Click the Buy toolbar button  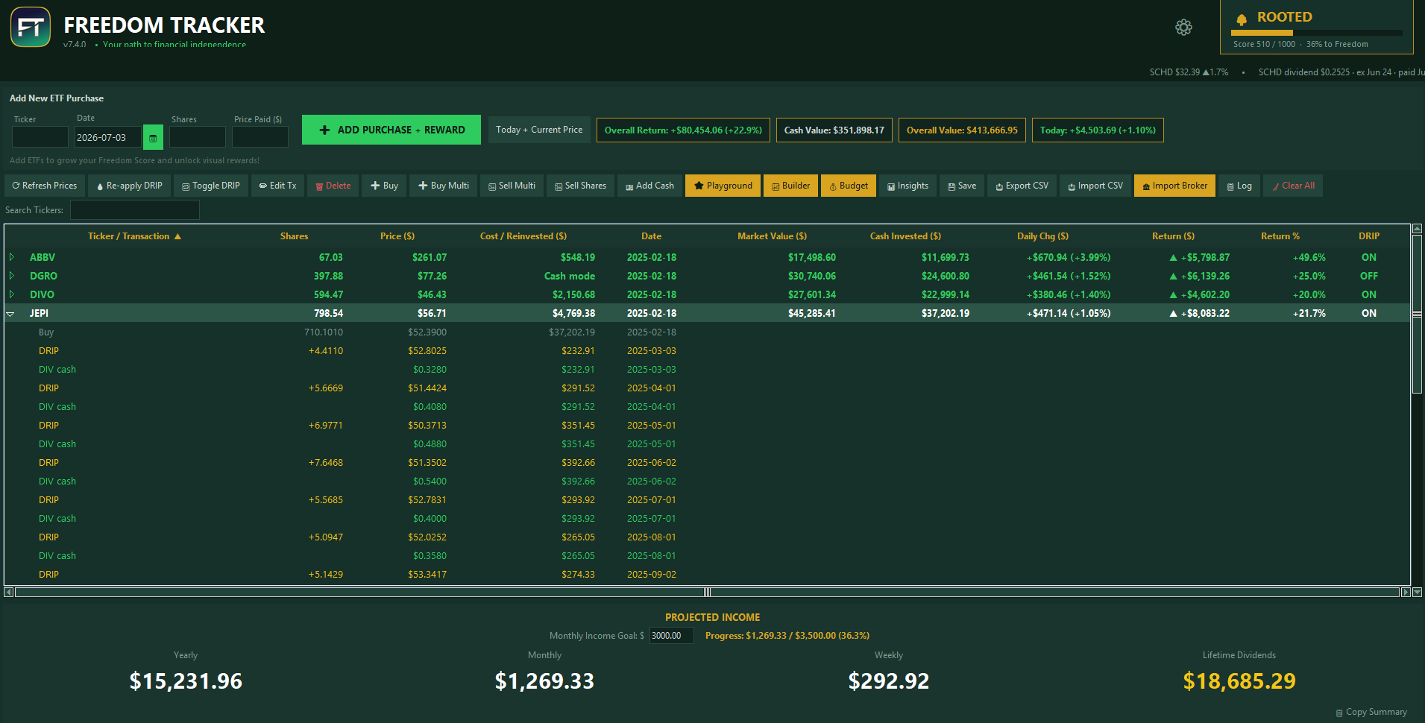pos(384,186)
